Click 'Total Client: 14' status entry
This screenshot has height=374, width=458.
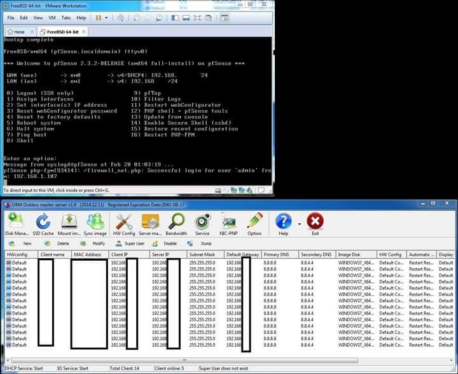tap(125, 368)
